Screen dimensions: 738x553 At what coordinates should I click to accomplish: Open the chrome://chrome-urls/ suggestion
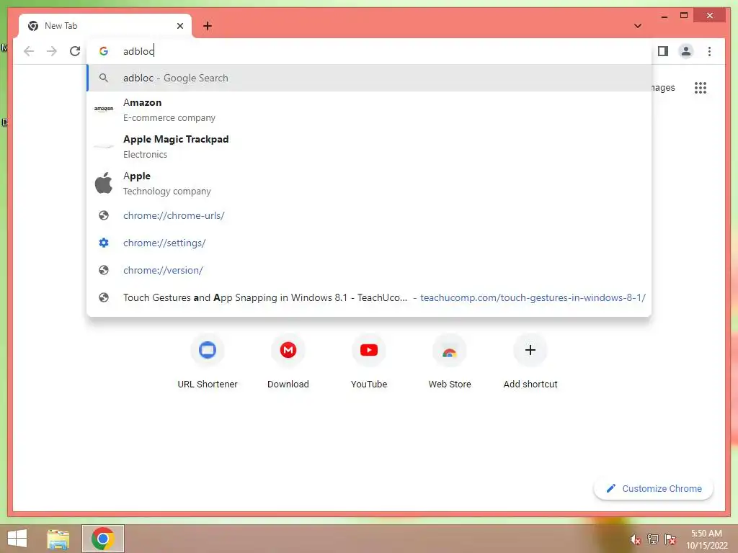(x=370, y=215)
